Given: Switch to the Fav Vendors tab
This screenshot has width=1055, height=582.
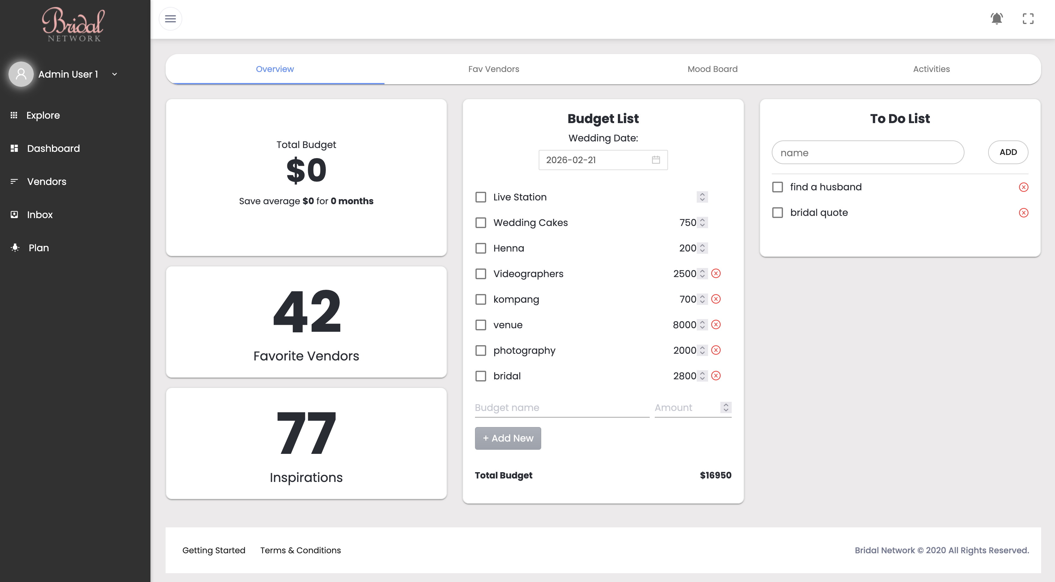Looking at the screenshot, I should (494, 69).
